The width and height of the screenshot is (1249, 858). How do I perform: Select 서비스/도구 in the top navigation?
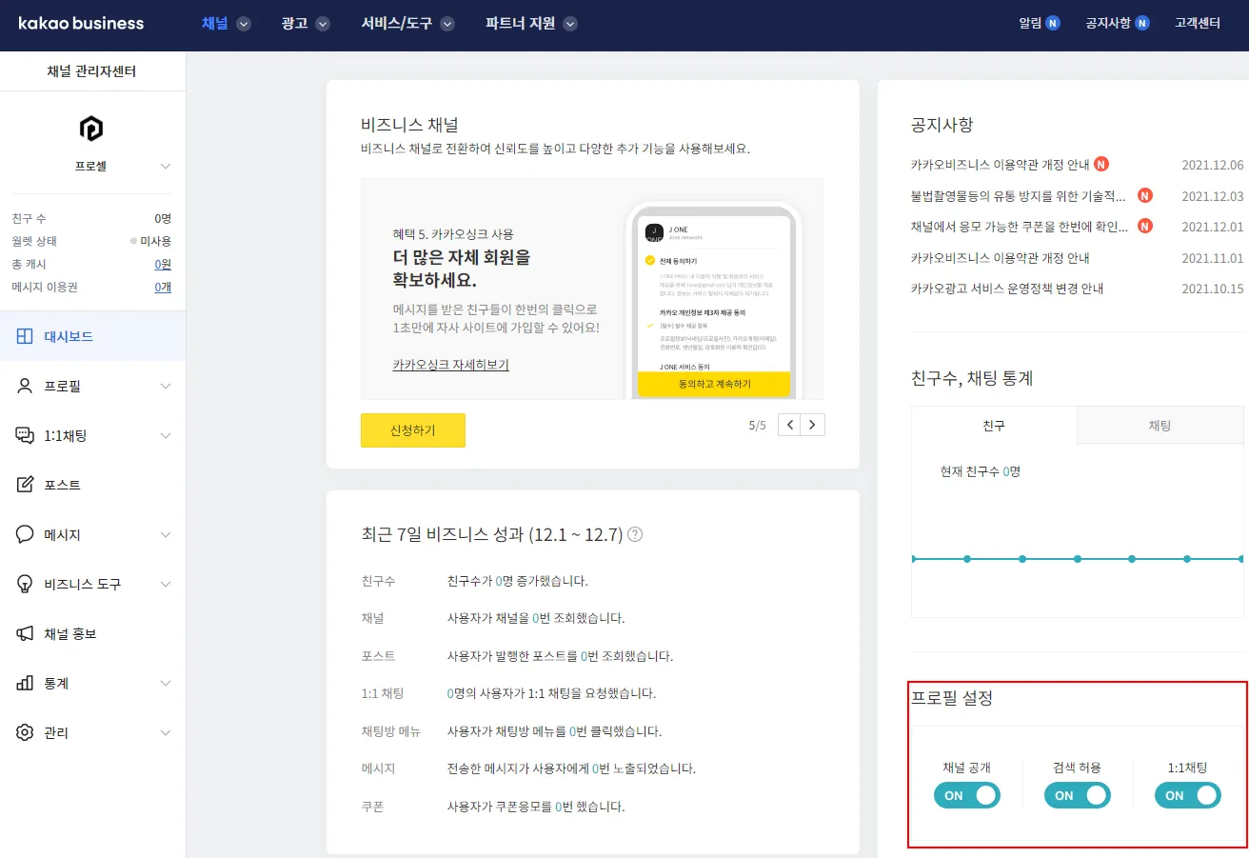[x=396, y=23]
